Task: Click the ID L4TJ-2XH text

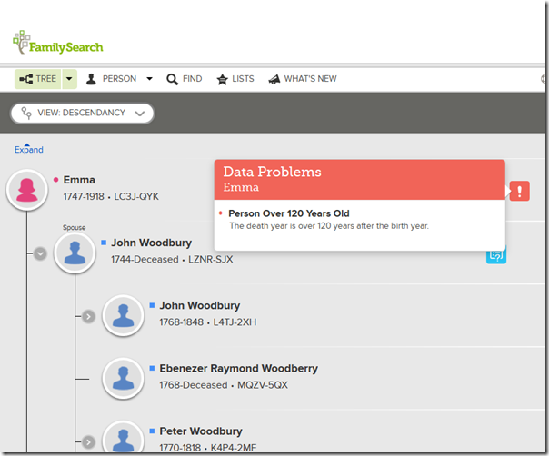Action: 235,322
